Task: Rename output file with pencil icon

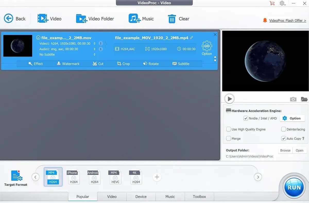Action: 191,38
